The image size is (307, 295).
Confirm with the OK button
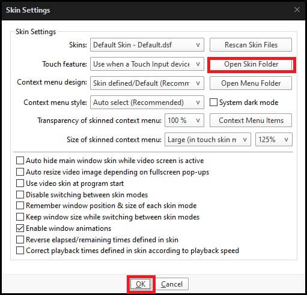click(141, 284)
